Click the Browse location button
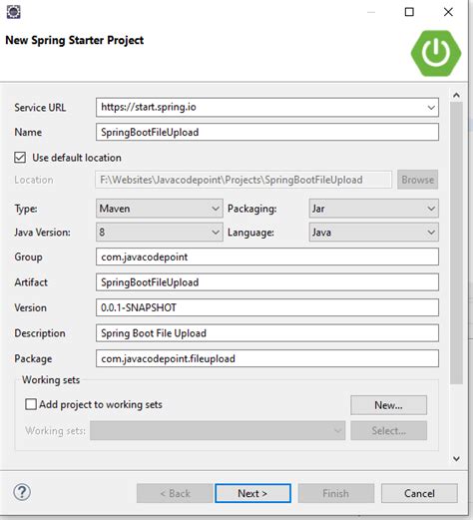 [417, 180]
